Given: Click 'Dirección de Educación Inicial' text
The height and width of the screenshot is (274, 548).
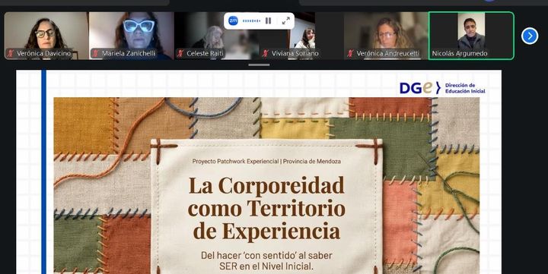Looking at the screenshot, I should click(x=465, y=88).
